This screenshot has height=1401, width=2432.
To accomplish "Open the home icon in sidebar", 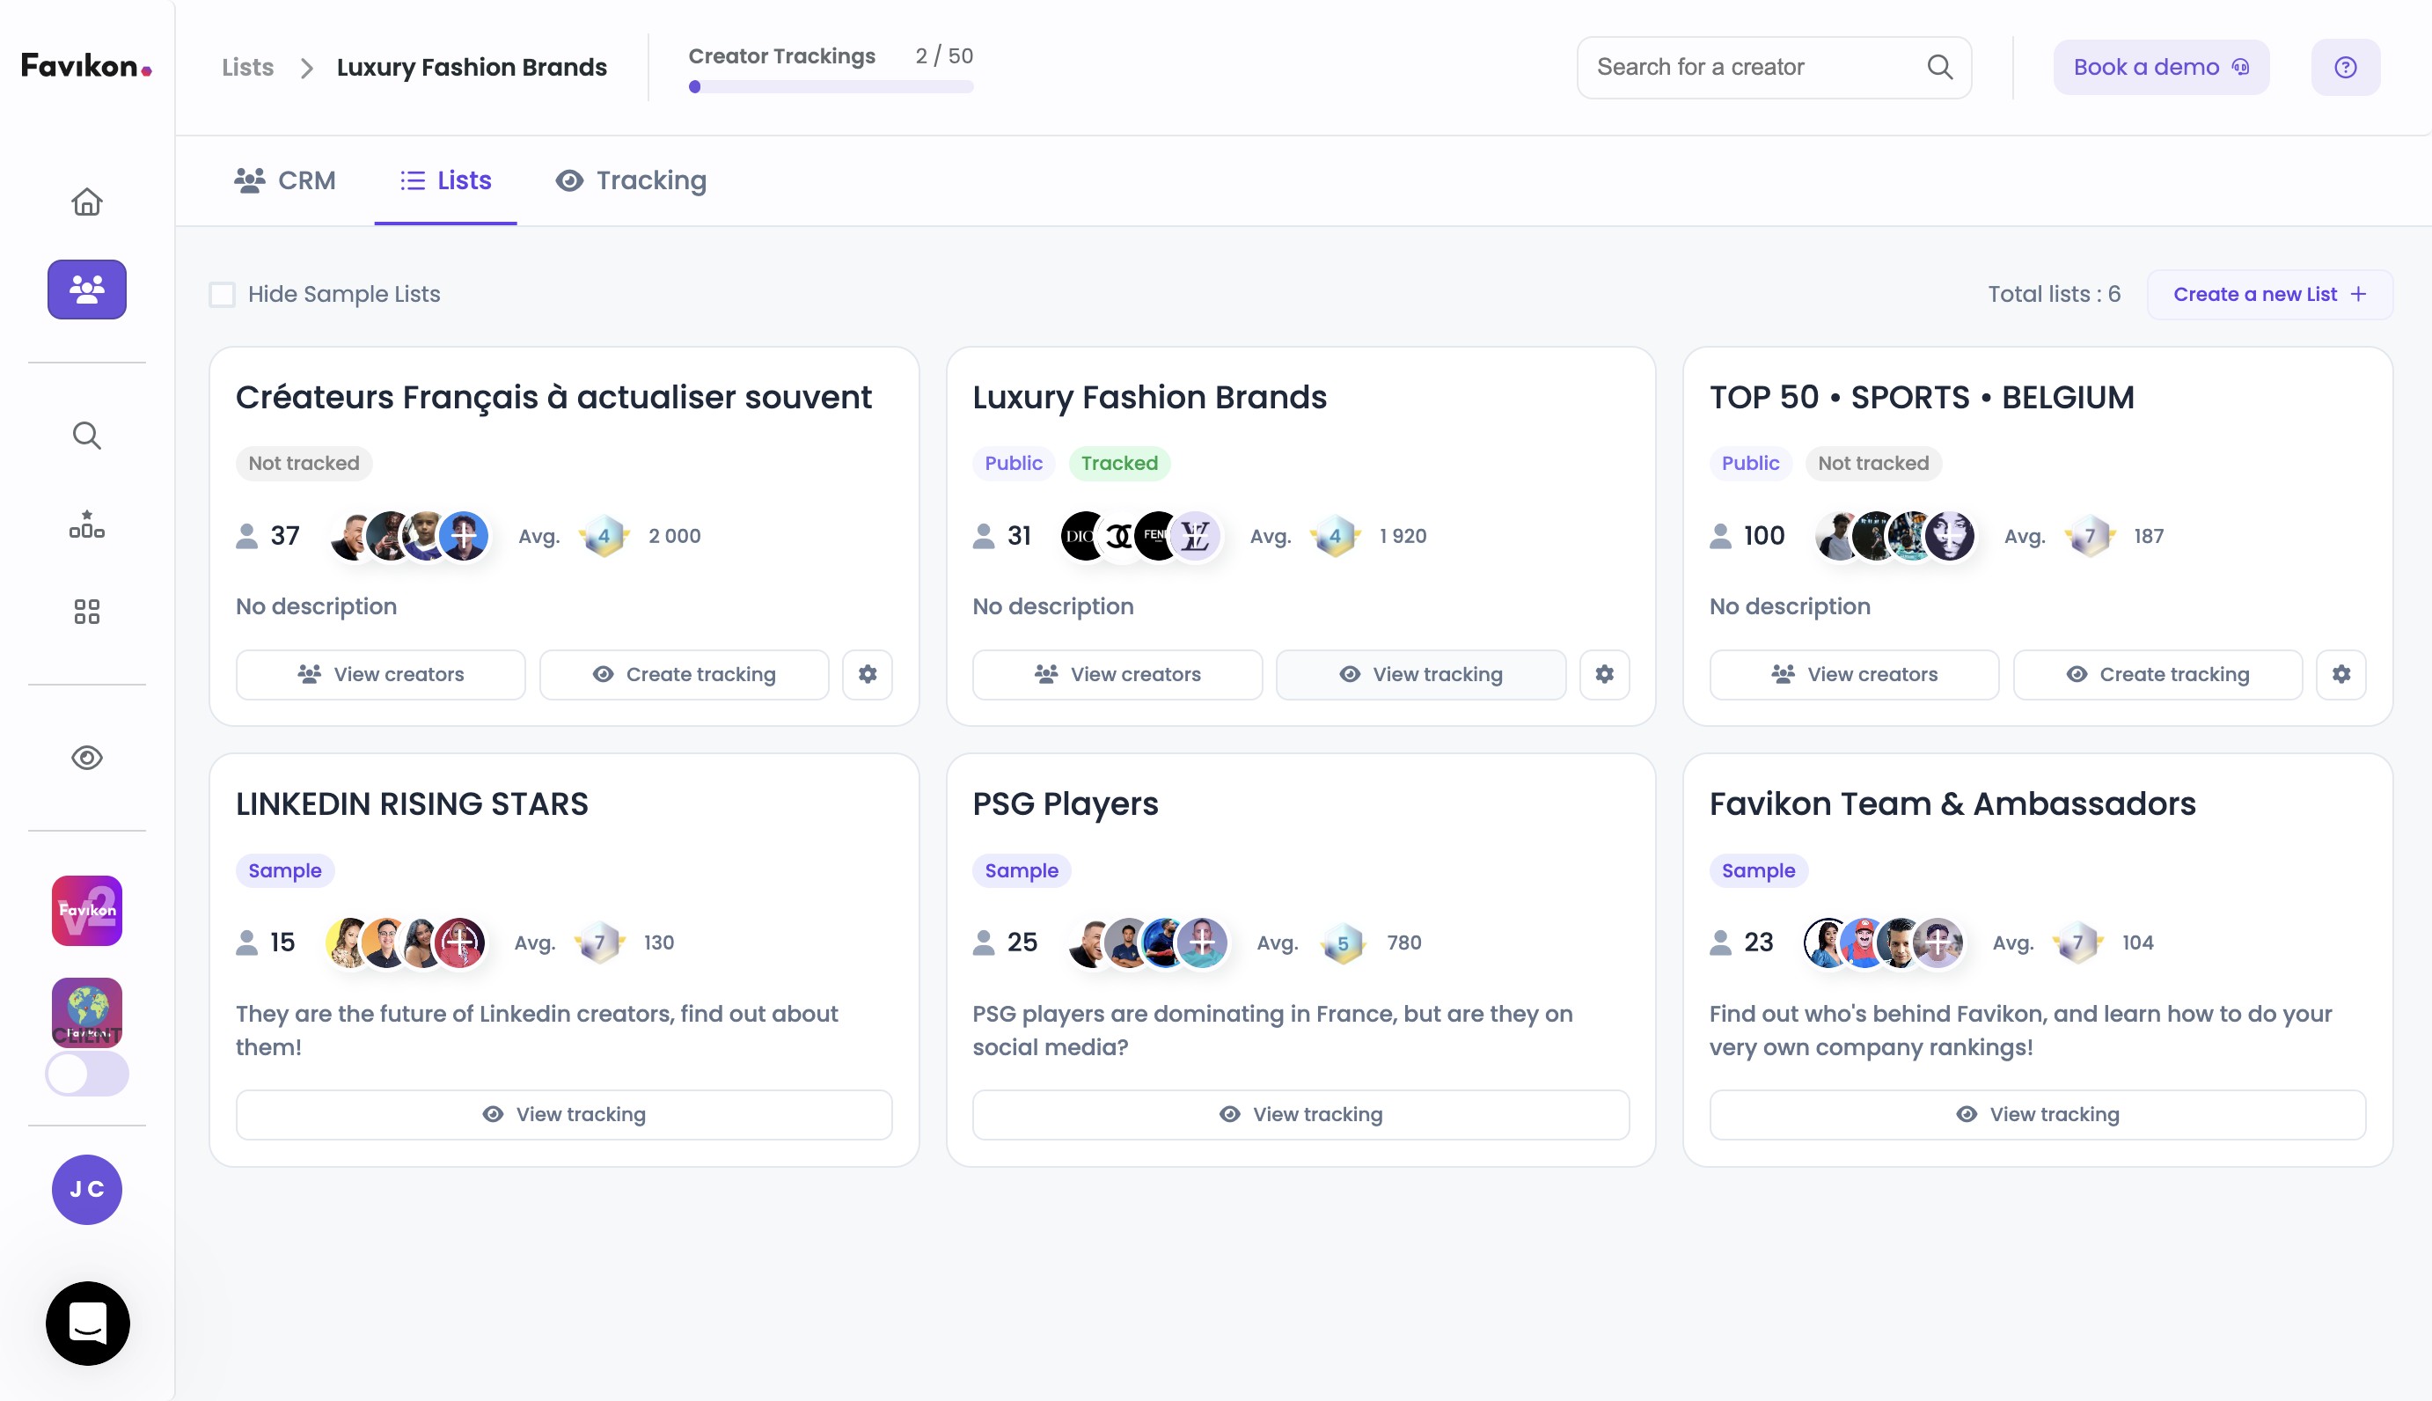I will (86, 202).
